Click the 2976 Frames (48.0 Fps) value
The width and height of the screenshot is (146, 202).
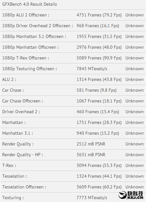click(99, 47)
